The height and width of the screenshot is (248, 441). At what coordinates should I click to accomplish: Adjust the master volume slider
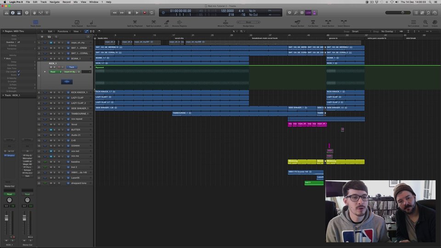(x=398, y=13)
